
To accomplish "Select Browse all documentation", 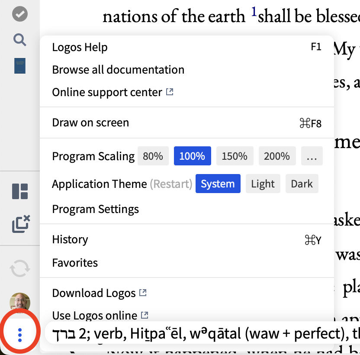I will (x=186, y=70).
